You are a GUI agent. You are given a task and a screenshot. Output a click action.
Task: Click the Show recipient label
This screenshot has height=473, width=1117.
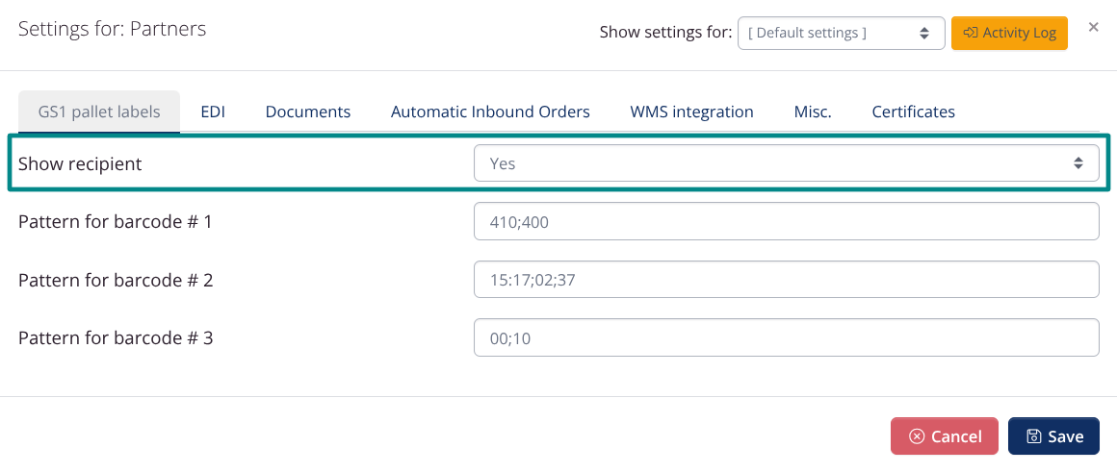tap(80, 164)
